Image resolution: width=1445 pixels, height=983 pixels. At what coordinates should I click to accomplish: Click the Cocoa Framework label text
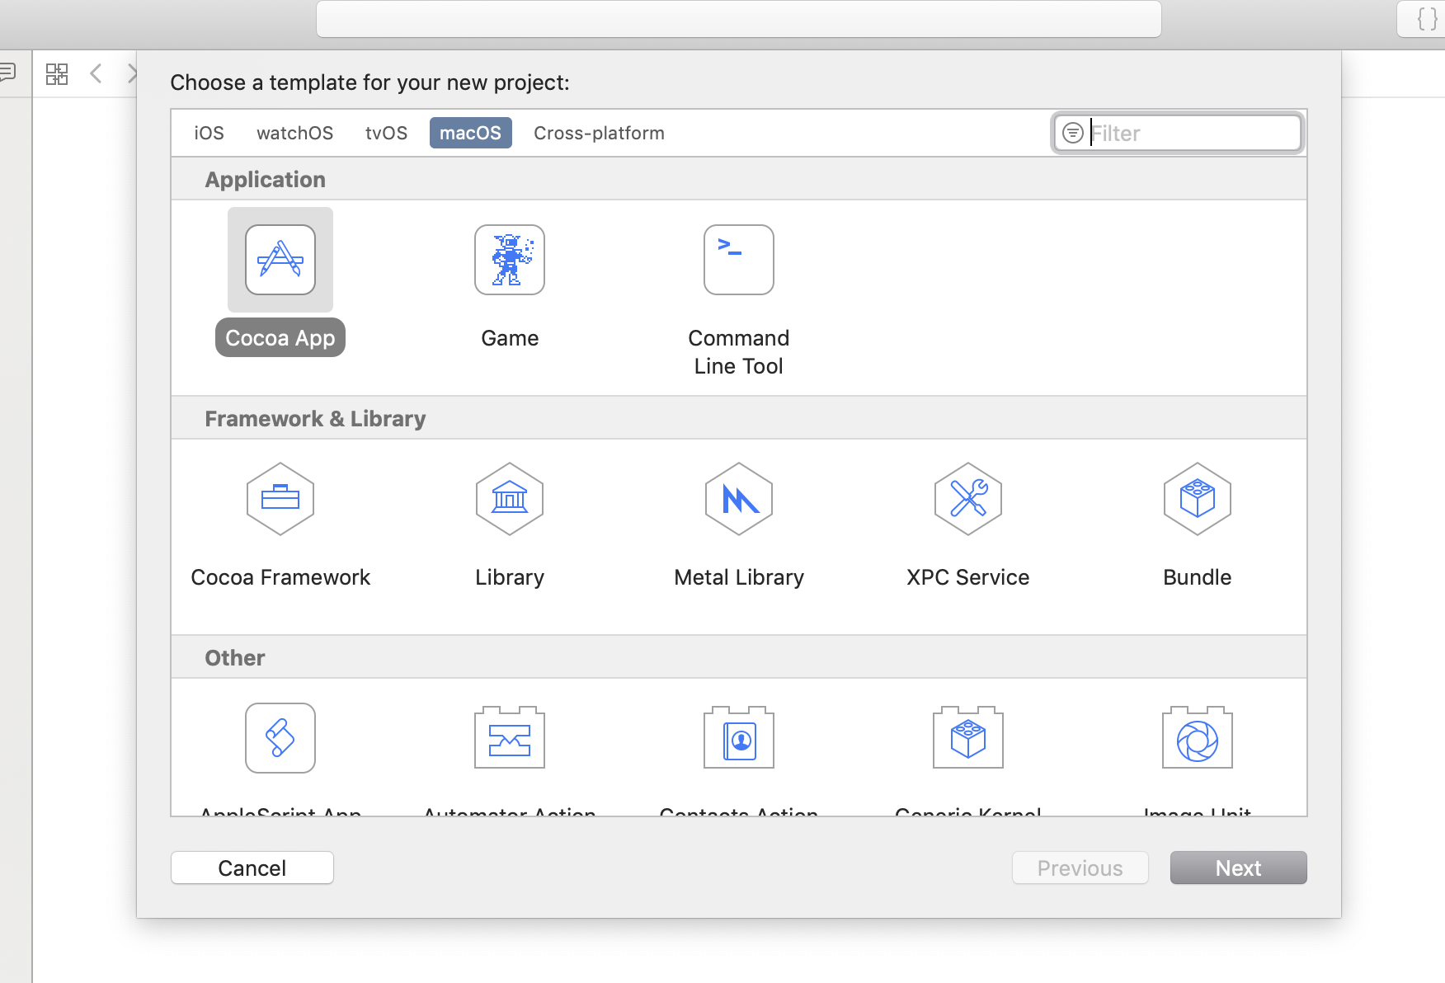click(x=280, y=577)
